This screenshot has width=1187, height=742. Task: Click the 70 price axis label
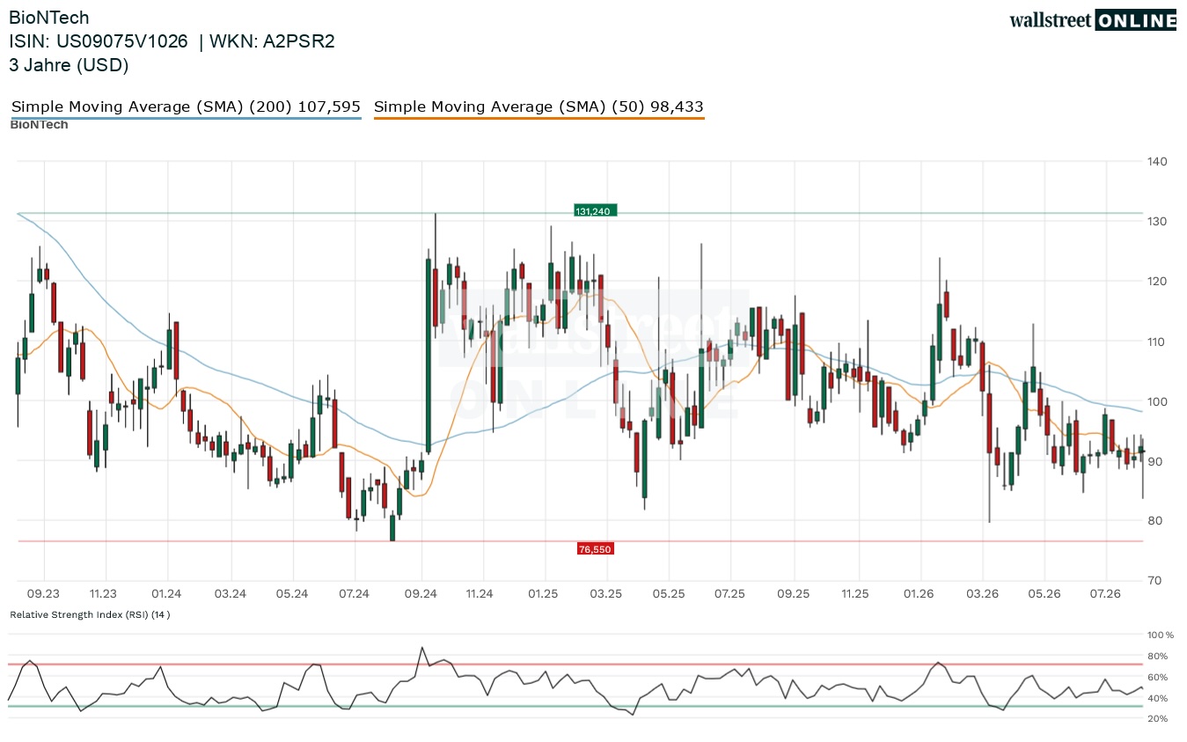point(1154,581)
